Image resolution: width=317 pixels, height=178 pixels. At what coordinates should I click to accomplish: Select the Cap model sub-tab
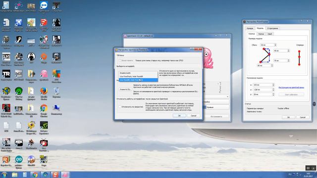261,34
